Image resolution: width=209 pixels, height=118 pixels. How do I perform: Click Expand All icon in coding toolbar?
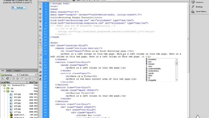[x=40, y=21]
